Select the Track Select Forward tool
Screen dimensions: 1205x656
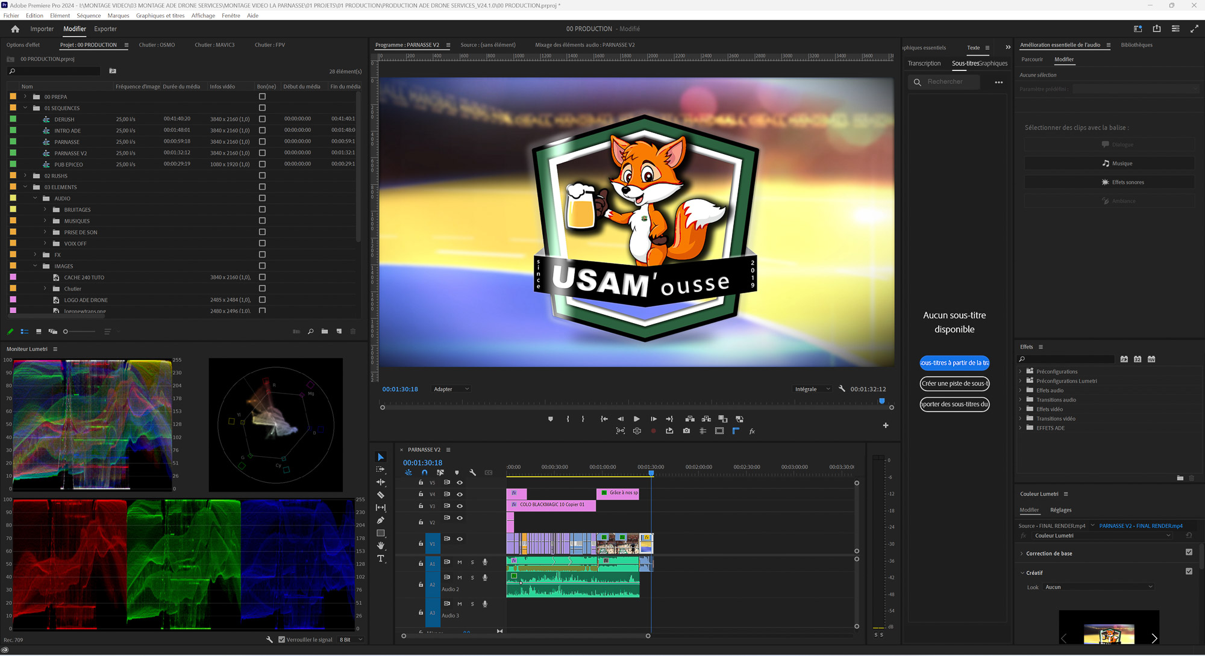380,469
